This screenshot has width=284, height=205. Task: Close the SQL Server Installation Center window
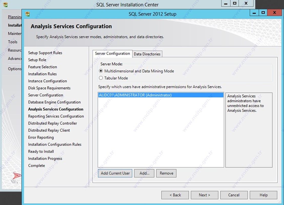point(246,3)
